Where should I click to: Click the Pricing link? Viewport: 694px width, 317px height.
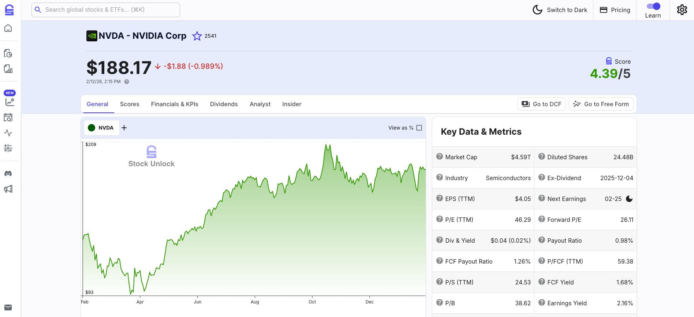[615, 10]
